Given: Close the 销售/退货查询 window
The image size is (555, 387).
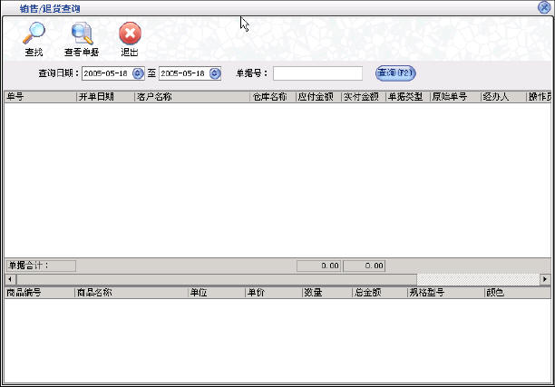Looking at the screenshot, I should coord(544,7).
